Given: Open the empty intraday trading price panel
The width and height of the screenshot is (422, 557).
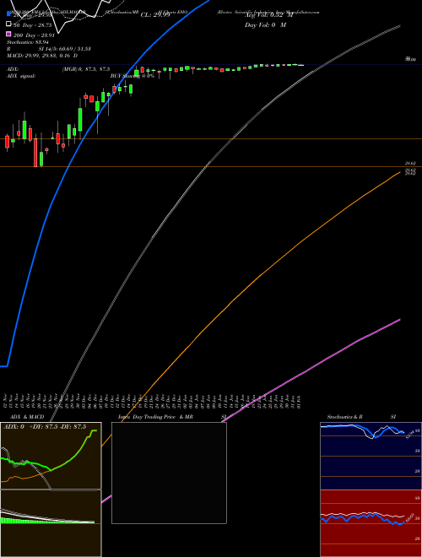Looking at the screenshot, I should pos(169,473).
